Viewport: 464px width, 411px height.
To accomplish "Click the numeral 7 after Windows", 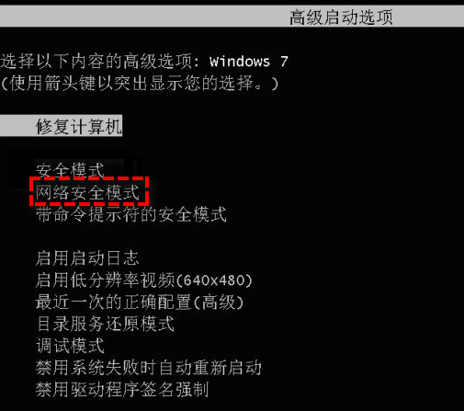I will pyautogui.click(x=284, y=62).
